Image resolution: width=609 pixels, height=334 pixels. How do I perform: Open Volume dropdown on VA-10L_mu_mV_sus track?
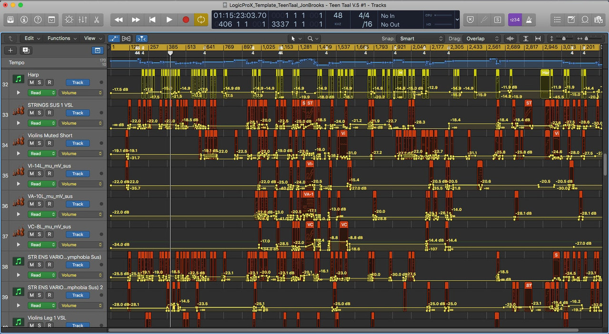(x=80, y=215)
